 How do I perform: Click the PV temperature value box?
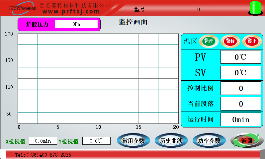(x=241, y=57)
